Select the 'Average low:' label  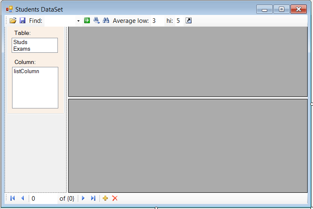(131, 21)
